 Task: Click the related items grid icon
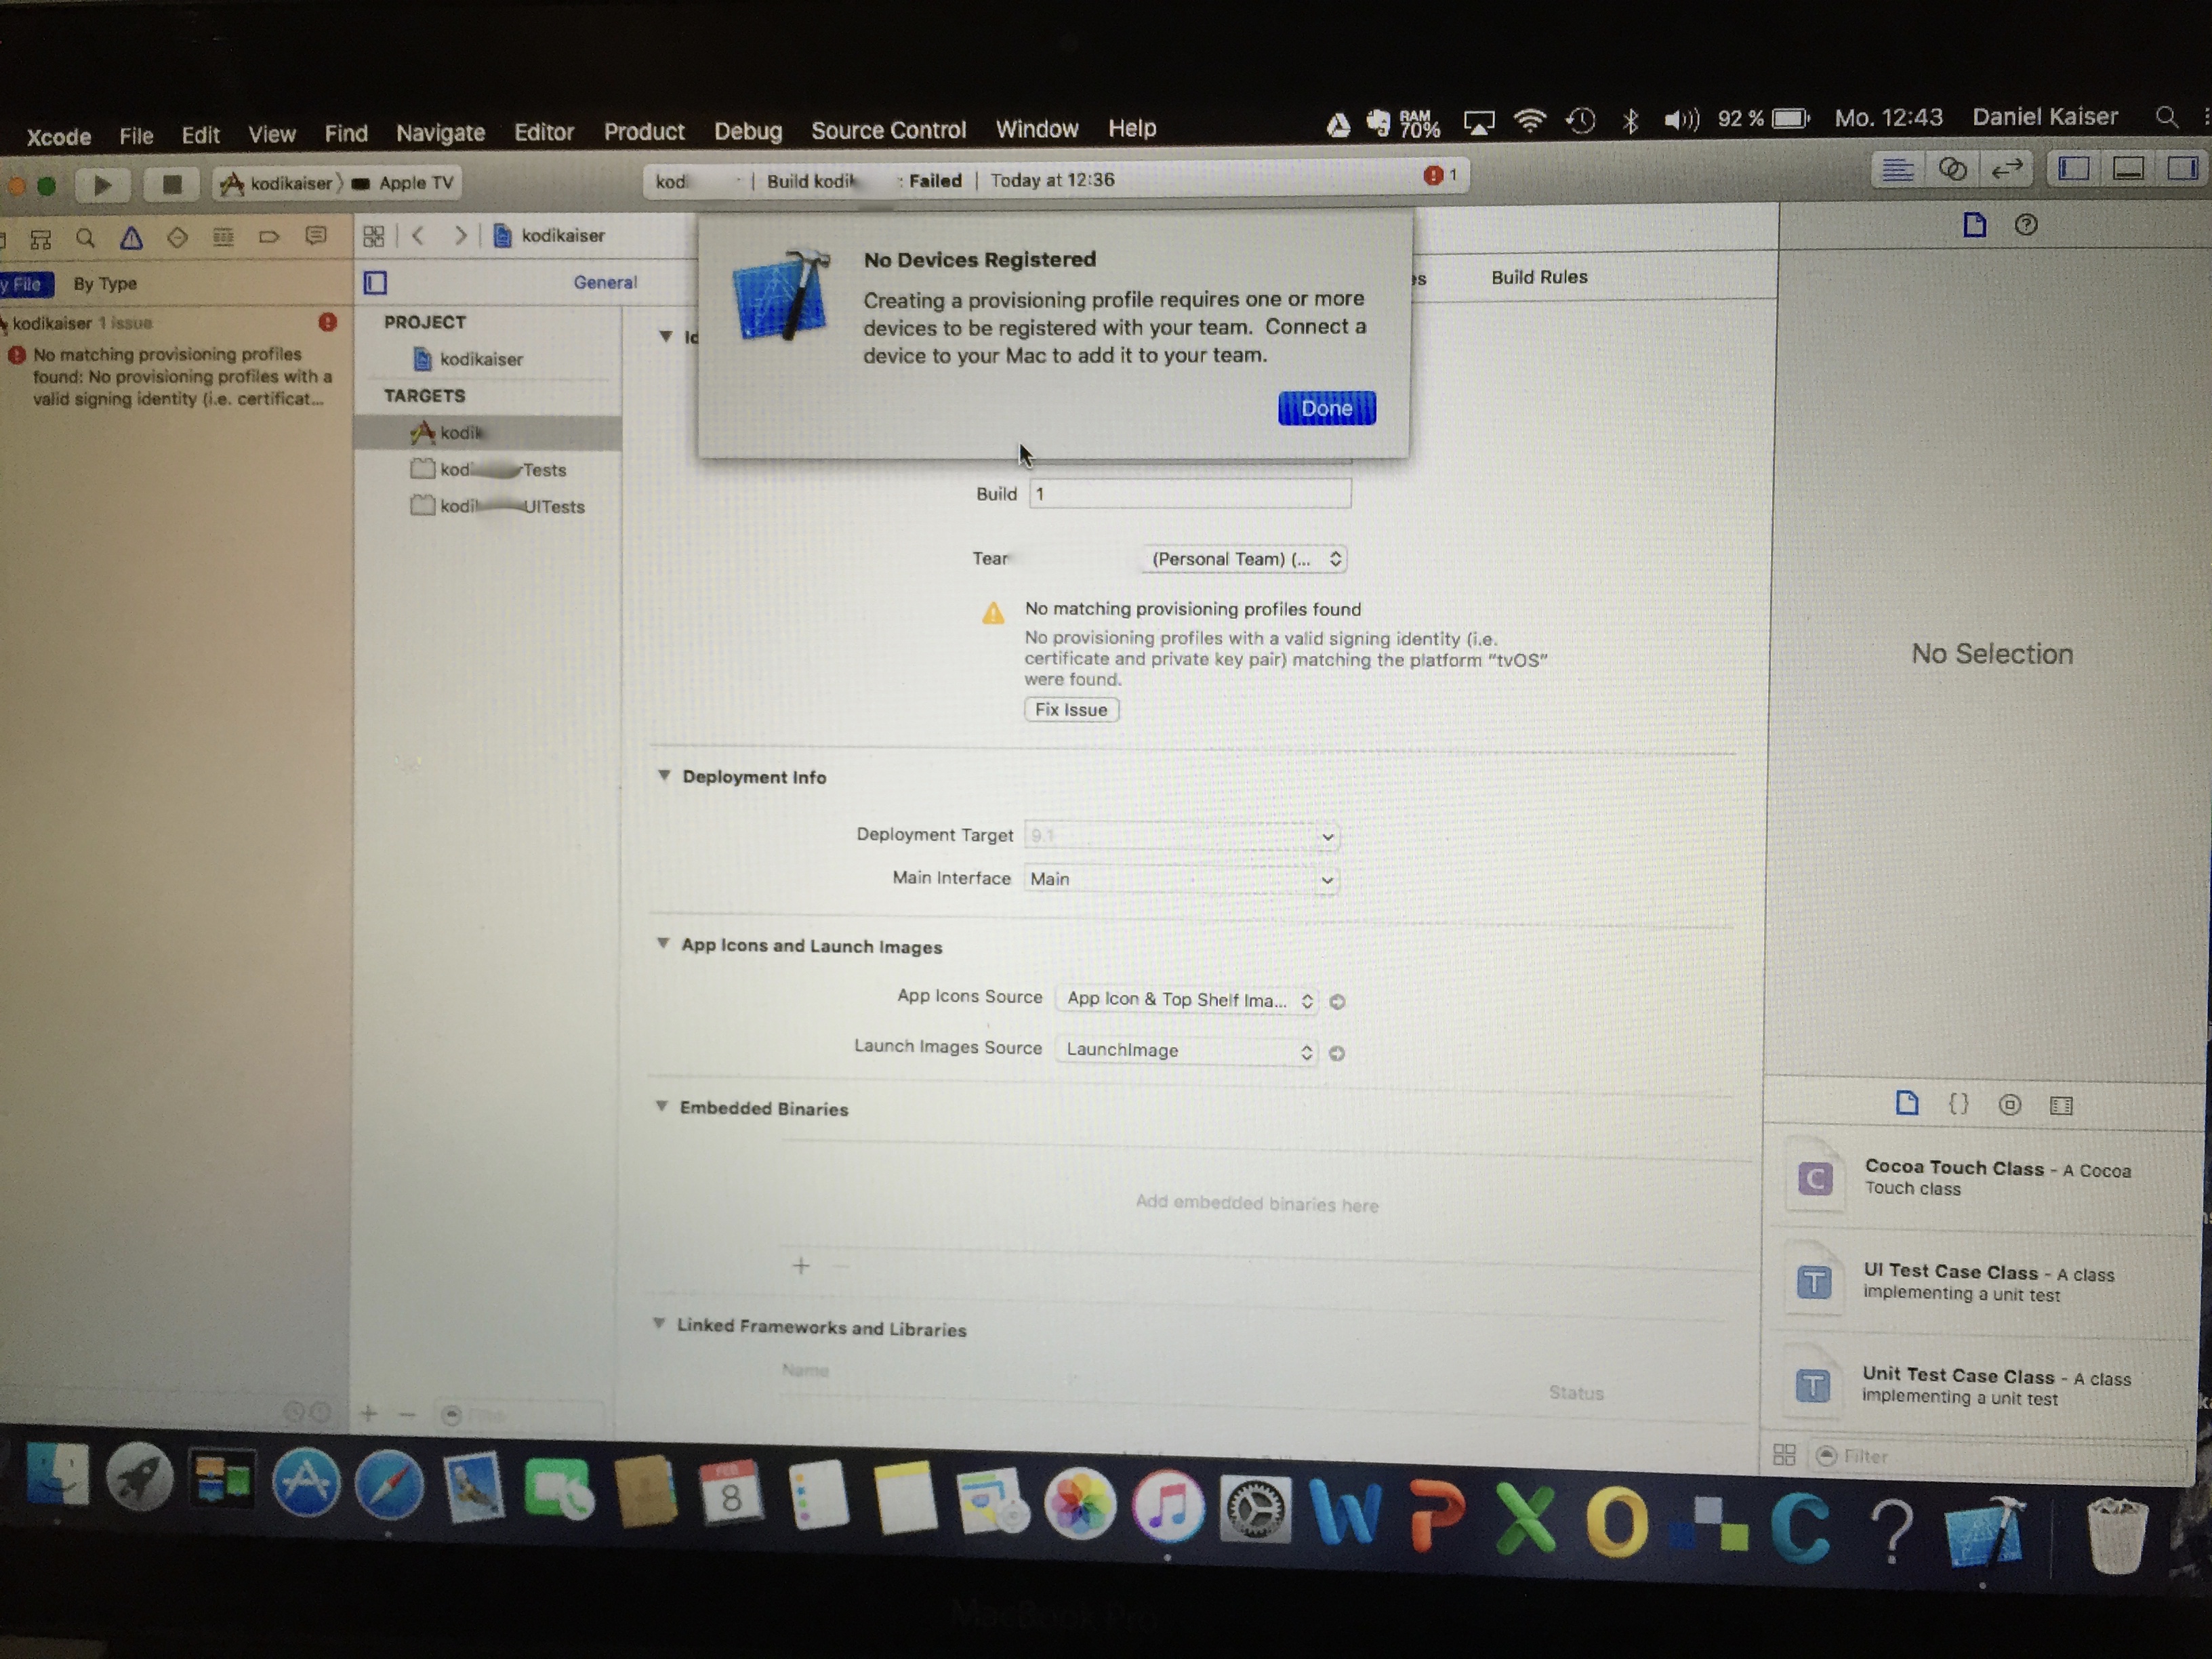(373, 236)
